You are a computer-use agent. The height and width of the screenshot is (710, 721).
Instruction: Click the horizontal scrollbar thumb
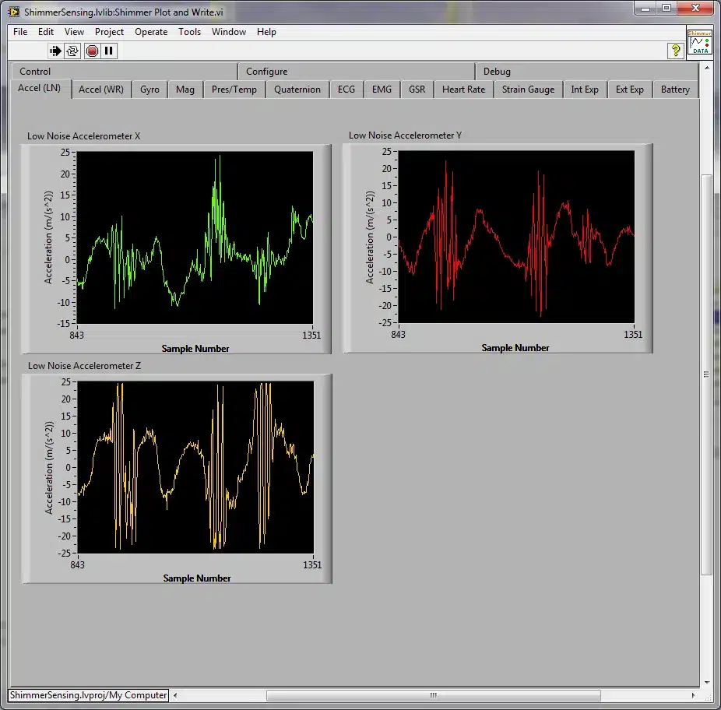click(433, 695)
